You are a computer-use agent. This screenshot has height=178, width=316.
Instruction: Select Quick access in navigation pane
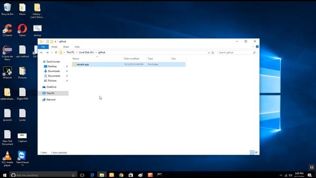[x=53, y=61]
